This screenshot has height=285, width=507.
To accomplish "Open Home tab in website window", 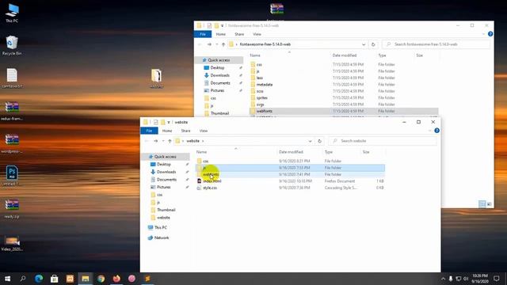I will (167, 131).
